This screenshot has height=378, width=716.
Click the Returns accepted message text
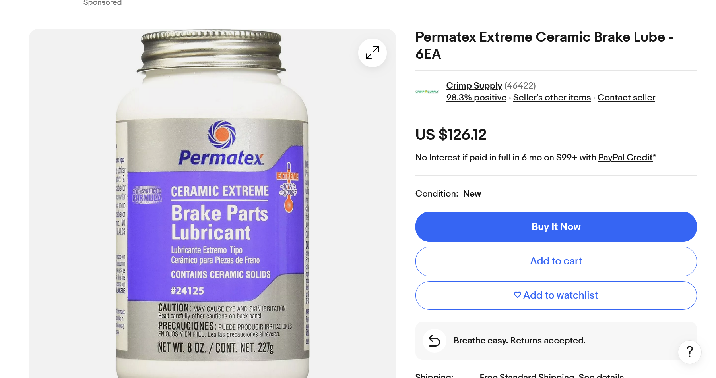[519, 341]
